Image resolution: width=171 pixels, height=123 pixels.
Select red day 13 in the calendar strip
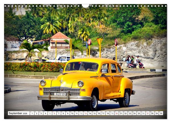coord(85,113)
